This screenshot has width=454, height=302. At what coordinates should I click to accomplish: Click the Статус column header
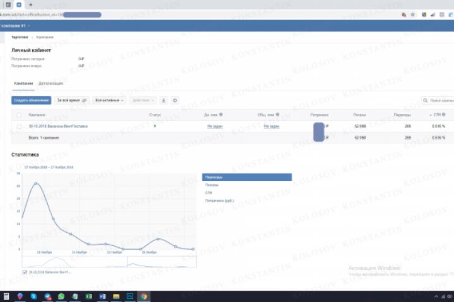click(x=155, y=115)
